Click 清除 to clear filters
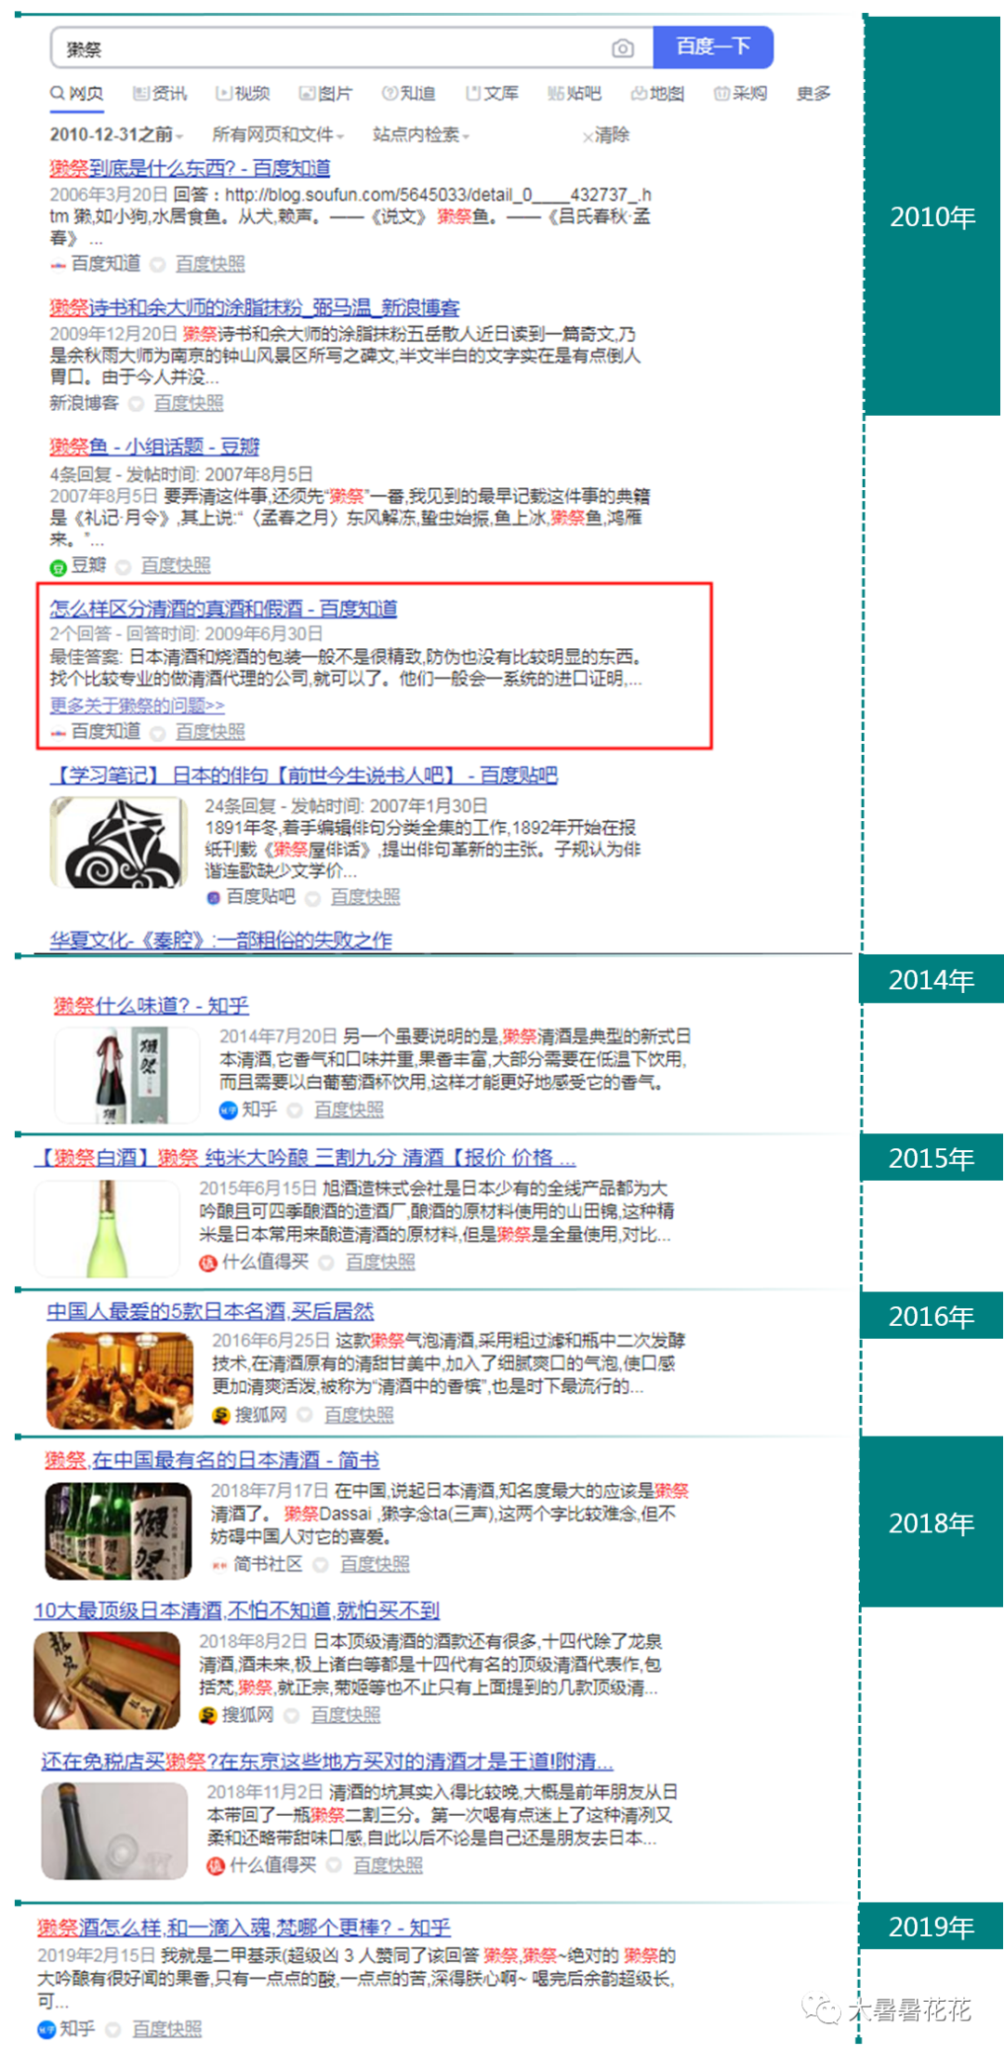The image size is (1004, 2054). [606, 135]
